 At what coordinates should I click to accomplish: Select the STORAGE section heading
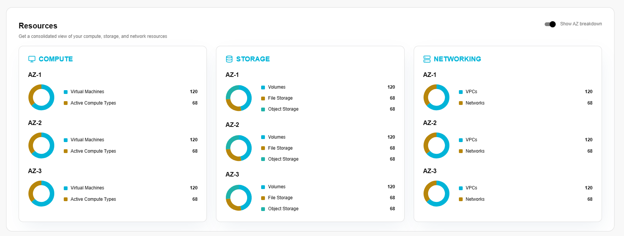253,59
